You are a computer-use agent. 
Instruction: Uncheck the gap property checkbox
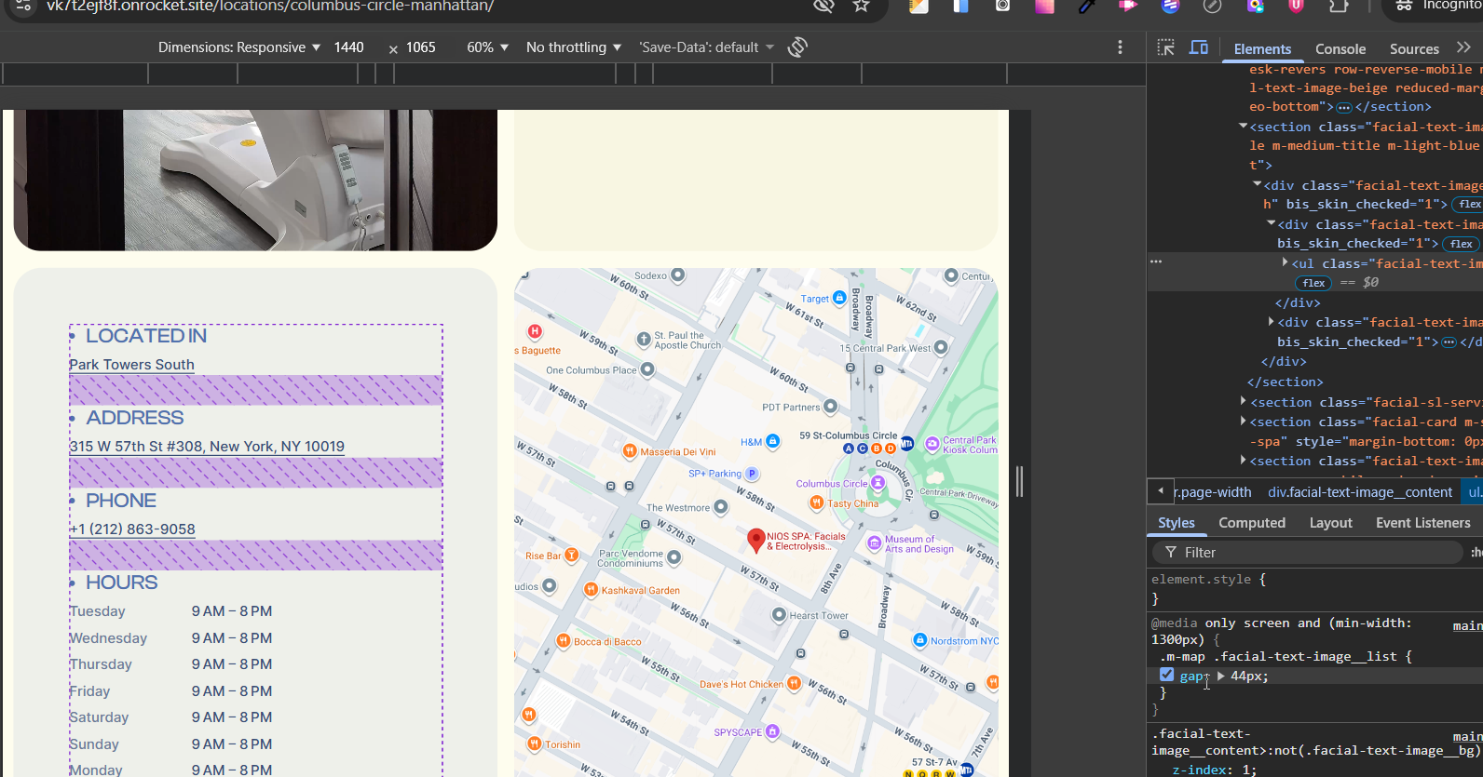tap(1166, 675)
